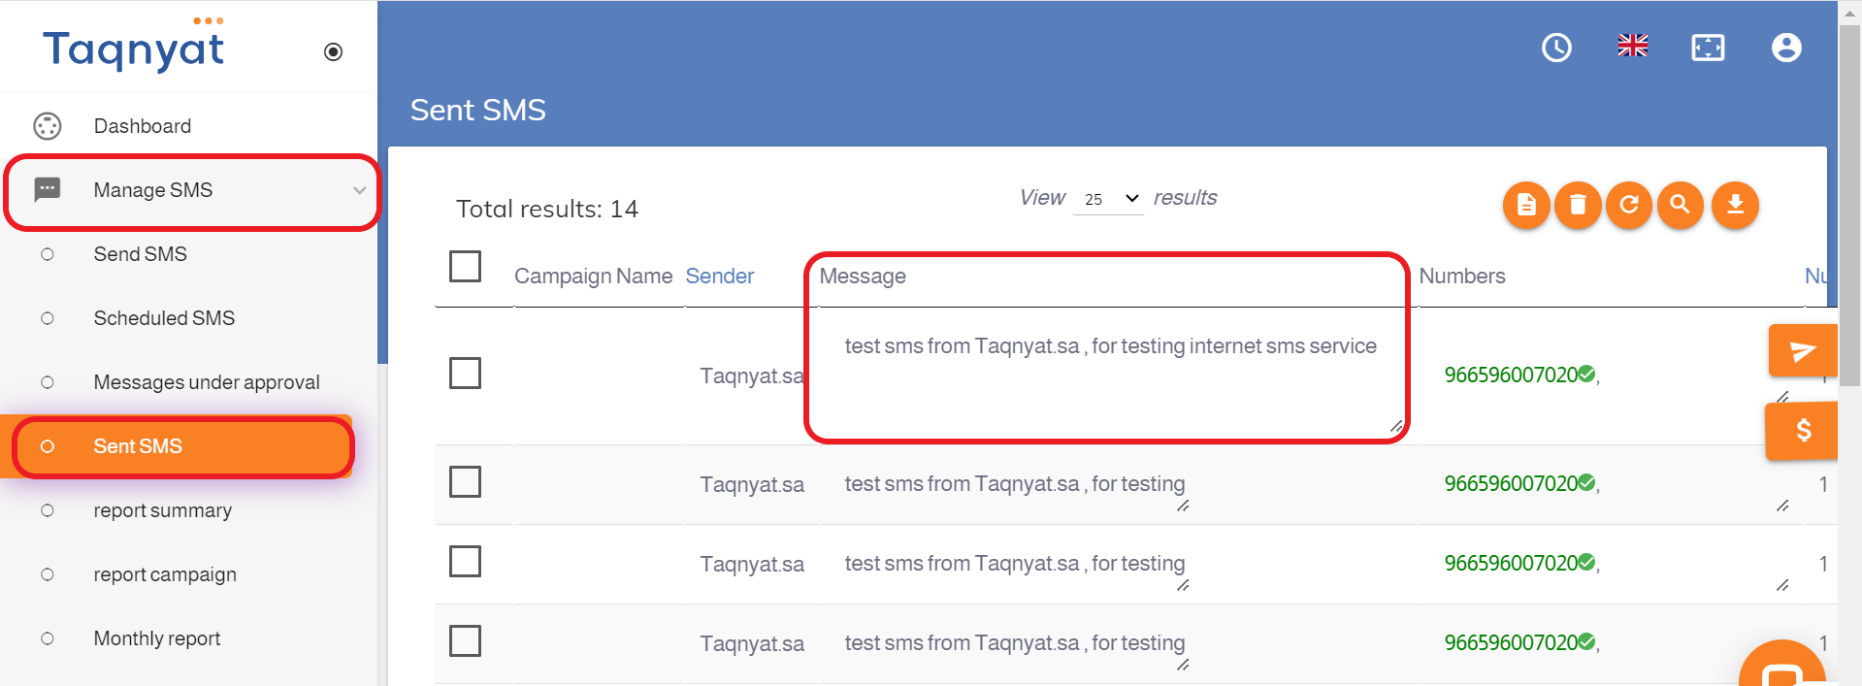Toggle the sidebar pin radio icon
Screen dimensions: 1862x686
[333, 52]
